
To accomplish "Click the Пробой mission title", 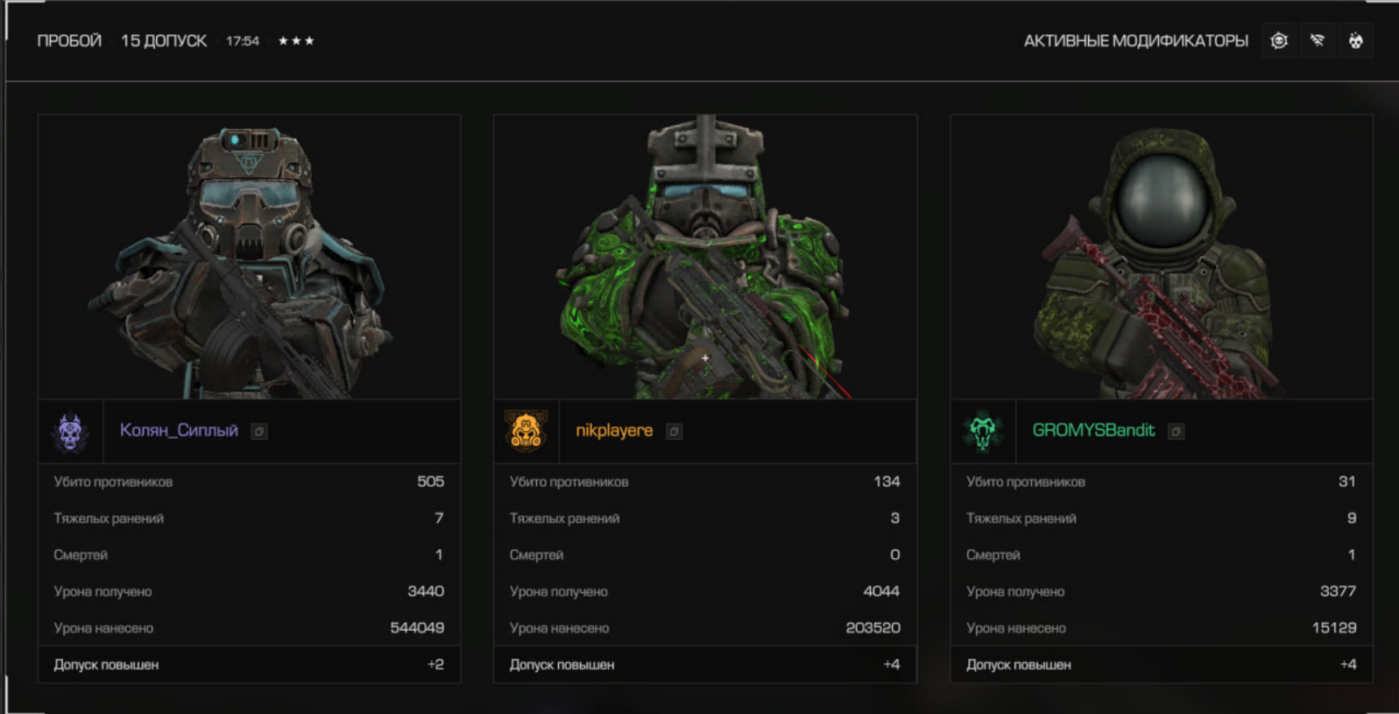I will [69, 41].
